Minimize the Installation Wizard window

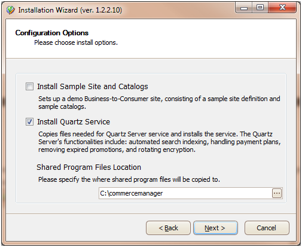coord(244,8)
